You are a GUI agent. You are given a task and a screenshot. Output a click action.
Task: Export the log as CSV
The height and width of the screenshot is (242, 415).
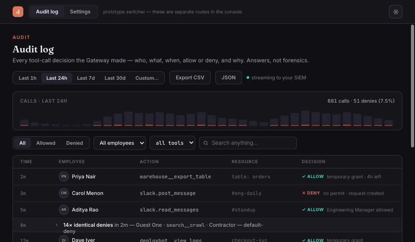(190, 78)
